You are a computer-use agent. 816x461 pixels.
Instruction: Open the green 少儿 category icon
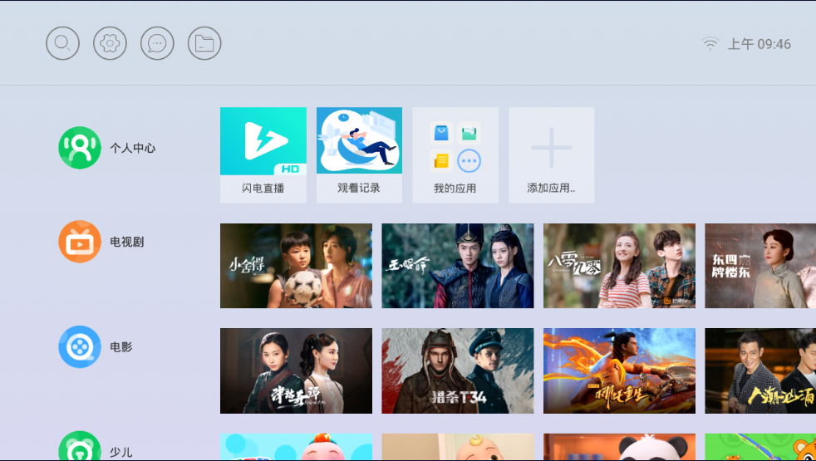pyautogui.click(x=80, y=446)
